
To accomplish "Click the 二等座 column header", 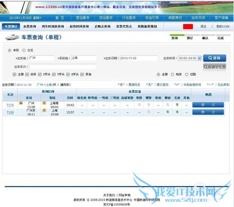I will [115, 98].
